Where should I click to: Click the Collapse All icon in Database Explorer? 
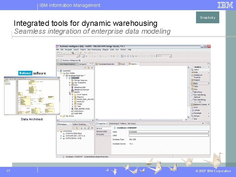(73, 128)
